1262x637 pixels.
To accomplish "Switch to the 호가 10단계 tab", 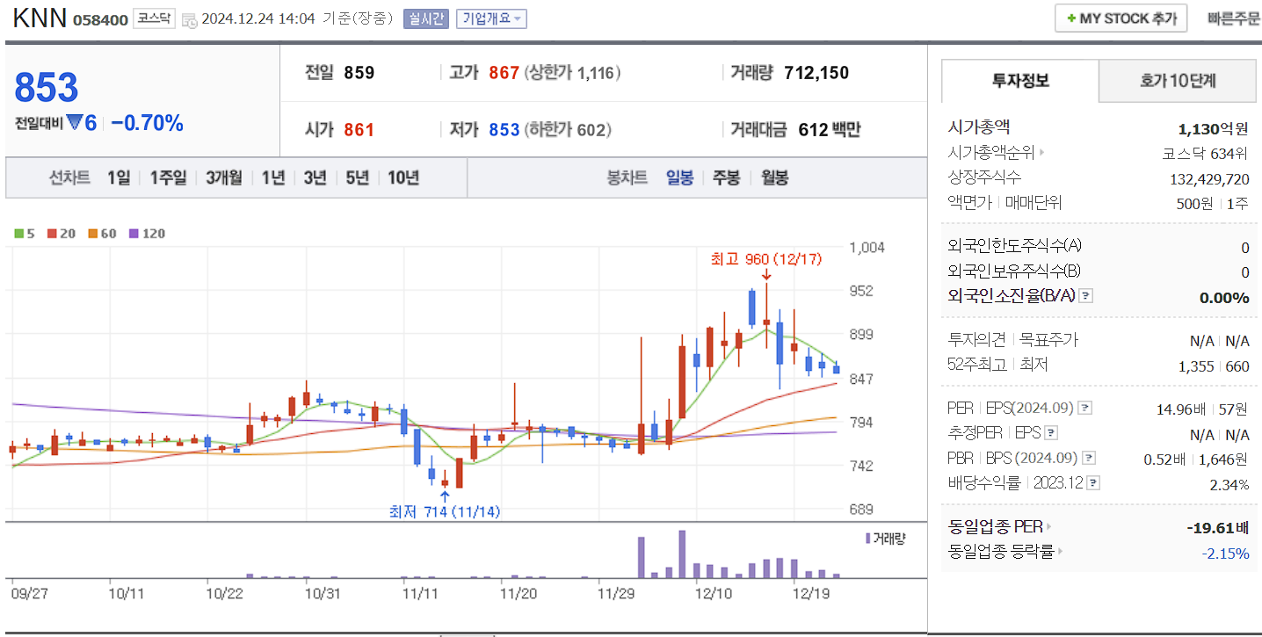I will [x=1177, y=80].
